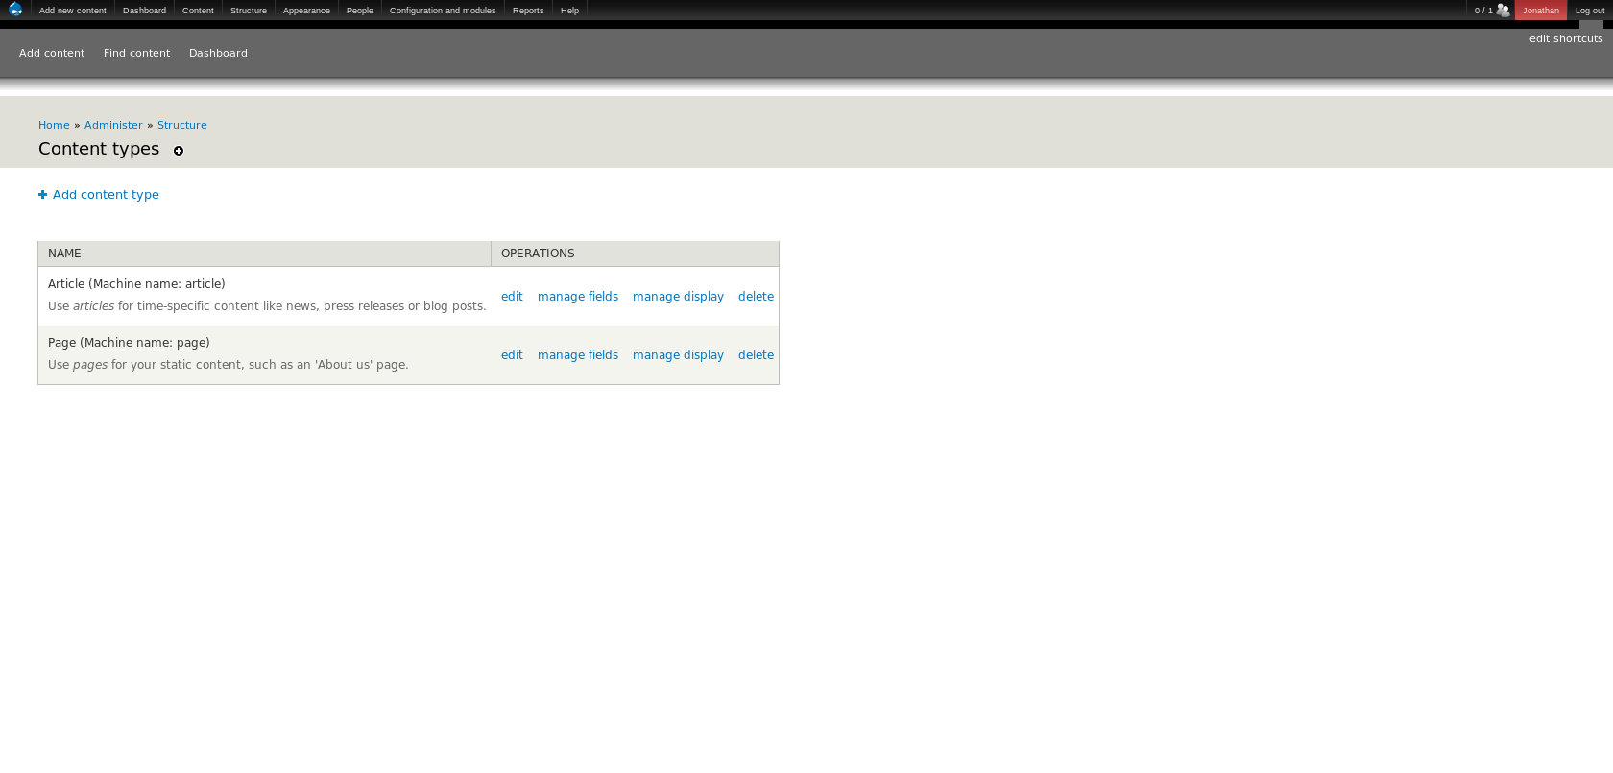The height and width of the screenshot is (773, 1613).
Task: Edit the Page content type
Action: tap(512, 355)
